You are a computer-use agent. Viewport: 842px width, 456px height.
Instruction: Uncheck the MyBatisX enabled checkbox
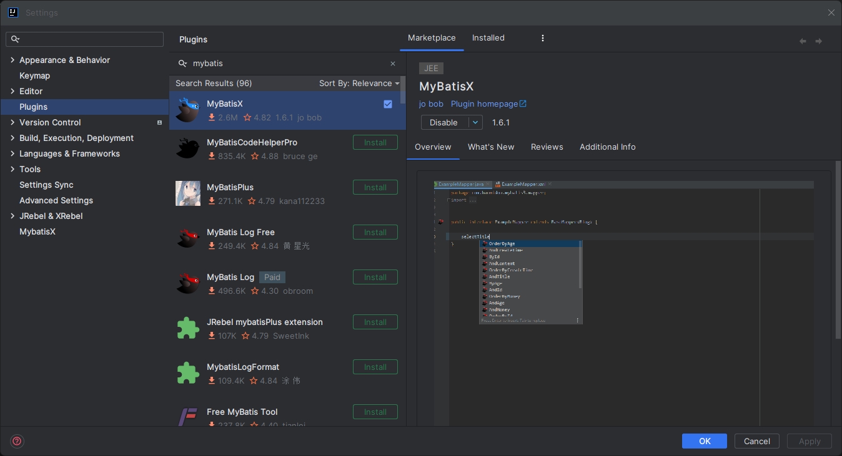(x=388, y=104)
